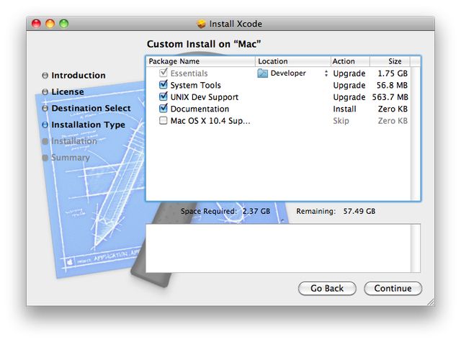Select the License step
This screenshot has width=461, height=342.
coord(68,92)
